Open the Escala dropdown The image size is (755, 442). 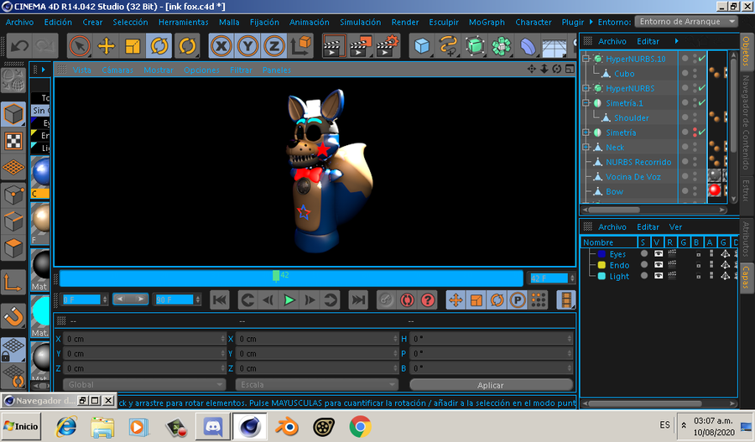(x=317, y=385)
